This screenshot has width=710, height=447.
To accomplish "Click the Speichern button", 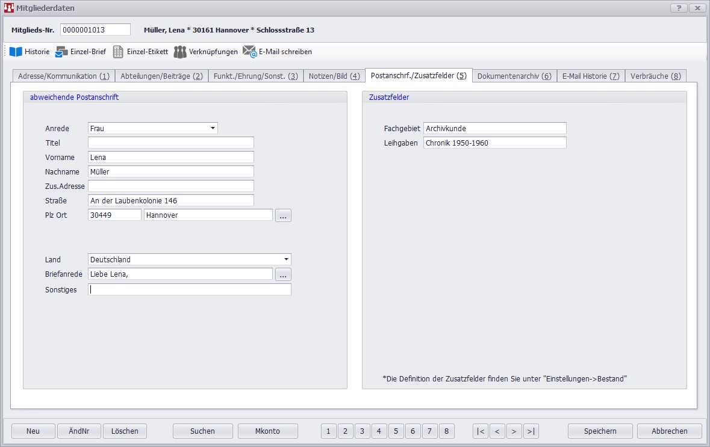I will coord(600,431).
